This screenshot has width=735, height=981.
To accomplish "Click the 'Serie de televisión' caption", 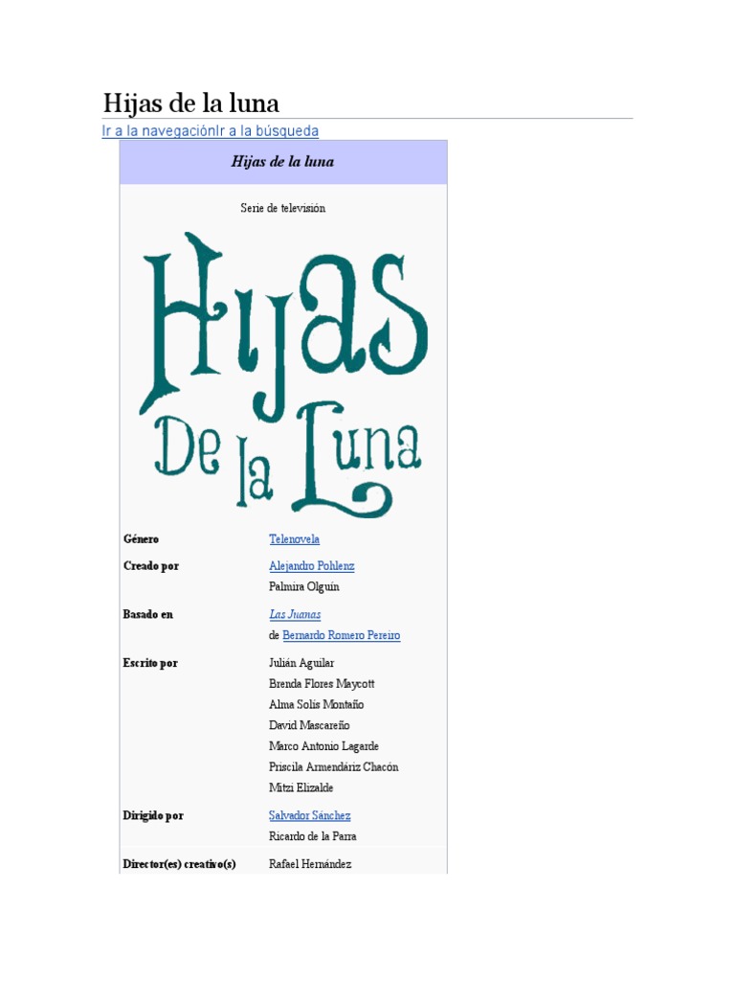I will [283, 208].
